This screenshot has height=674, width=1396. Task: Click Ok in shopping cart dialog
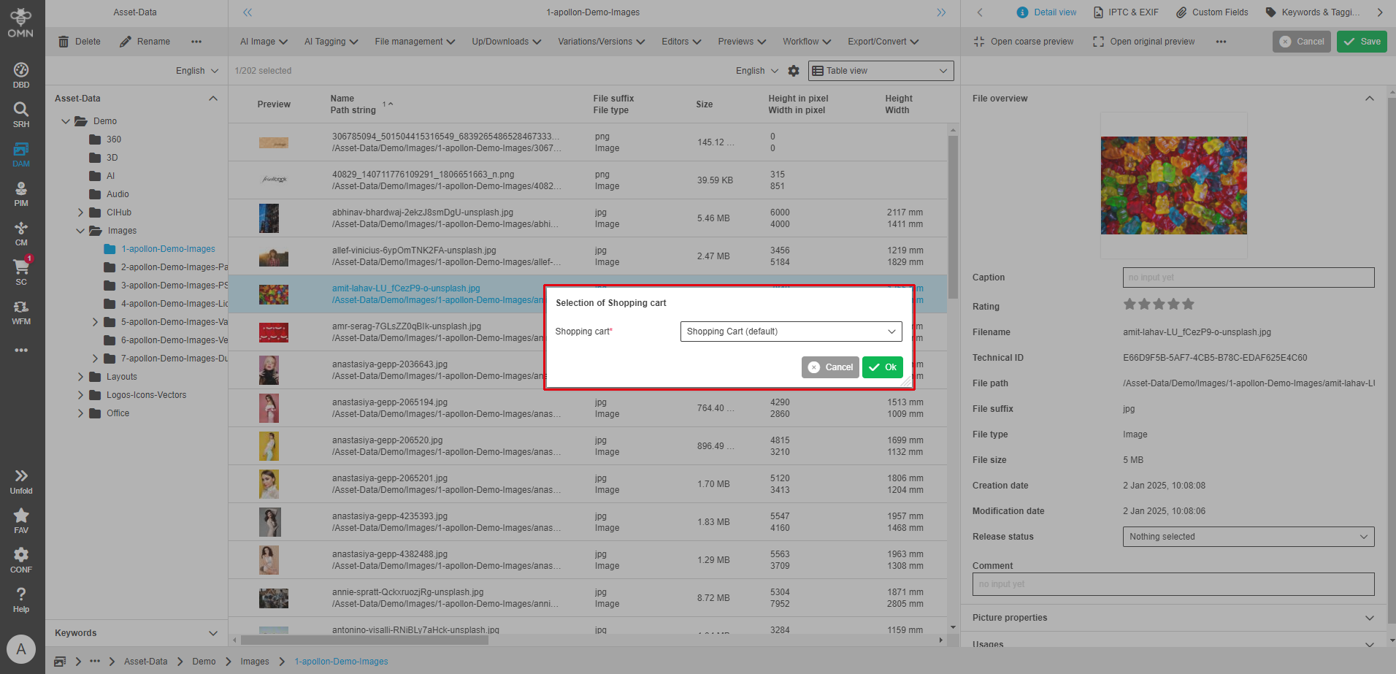[883, 367]
